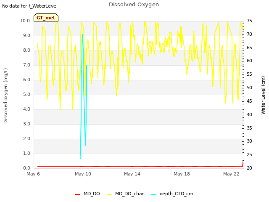Click the 0.0 left axis tick label

coord(26,168)
